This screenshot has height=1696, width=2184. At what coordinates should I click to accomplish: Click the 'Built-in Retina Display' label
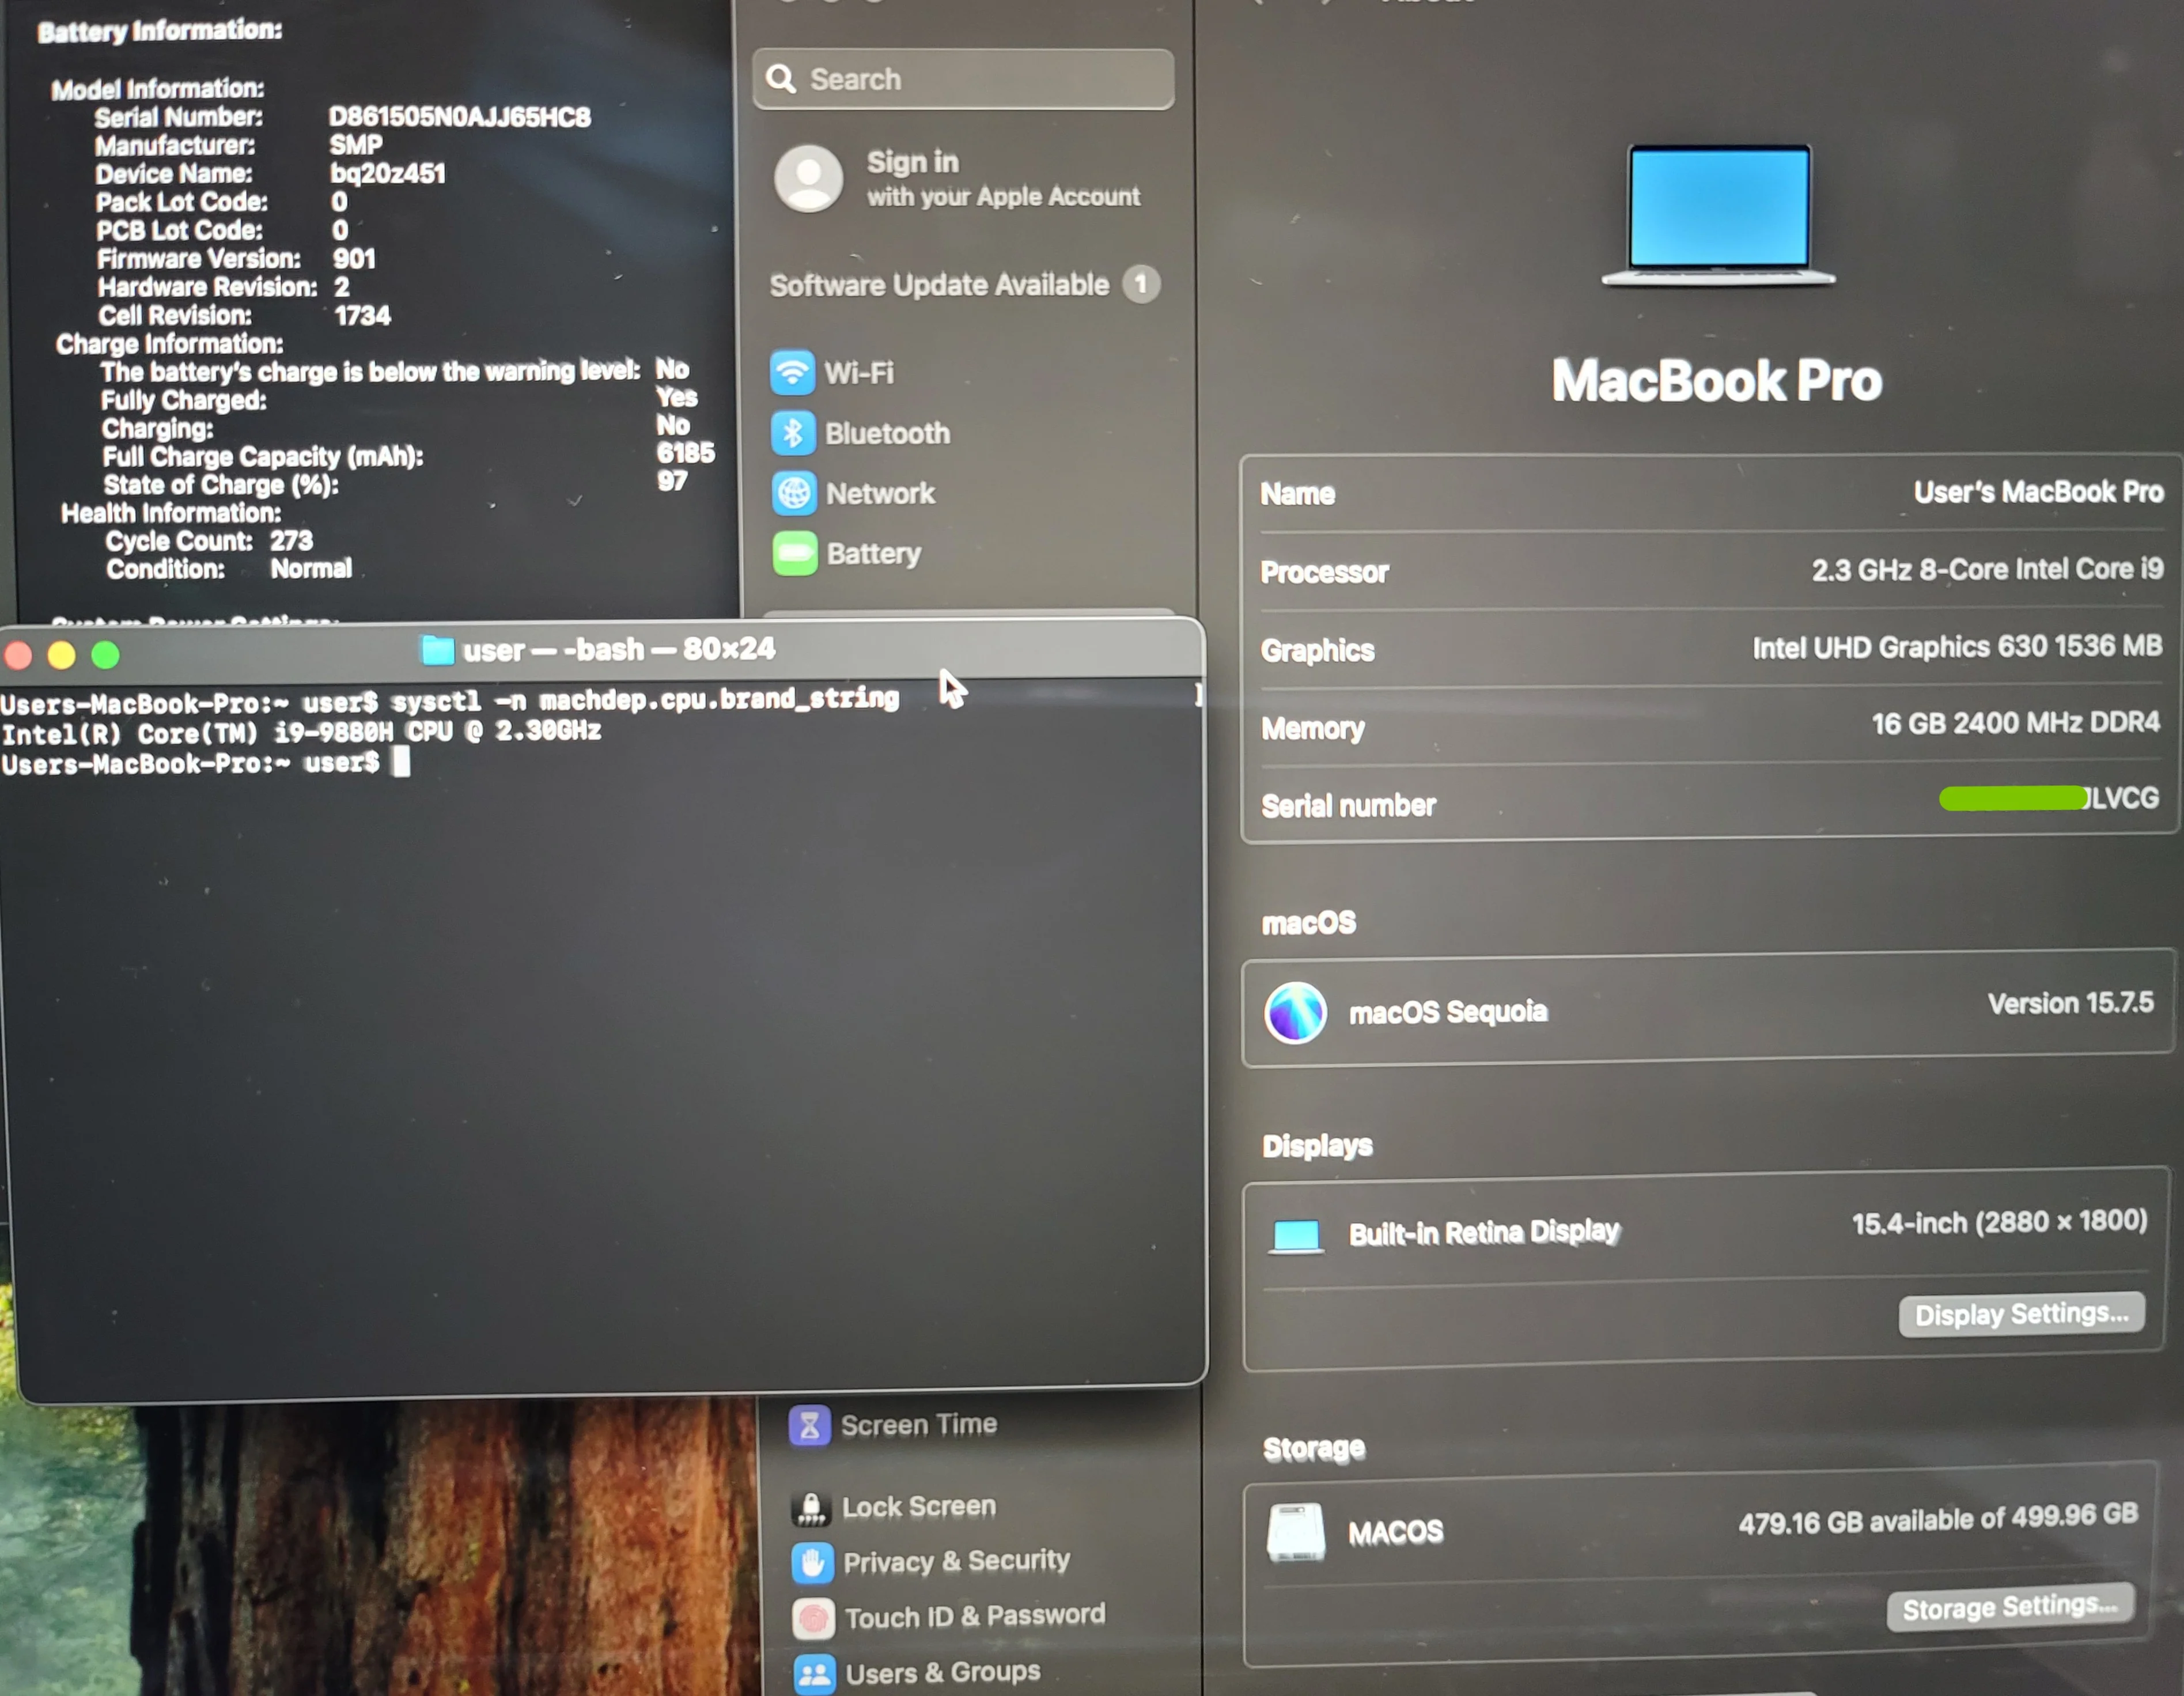pyautogui.click(x=1484, y=1233)
